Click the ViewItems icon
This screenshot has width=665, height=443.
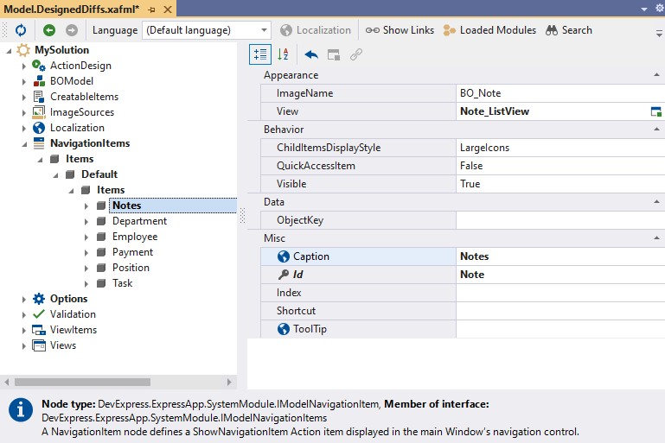pyautogui.click(x=39, y=330)
